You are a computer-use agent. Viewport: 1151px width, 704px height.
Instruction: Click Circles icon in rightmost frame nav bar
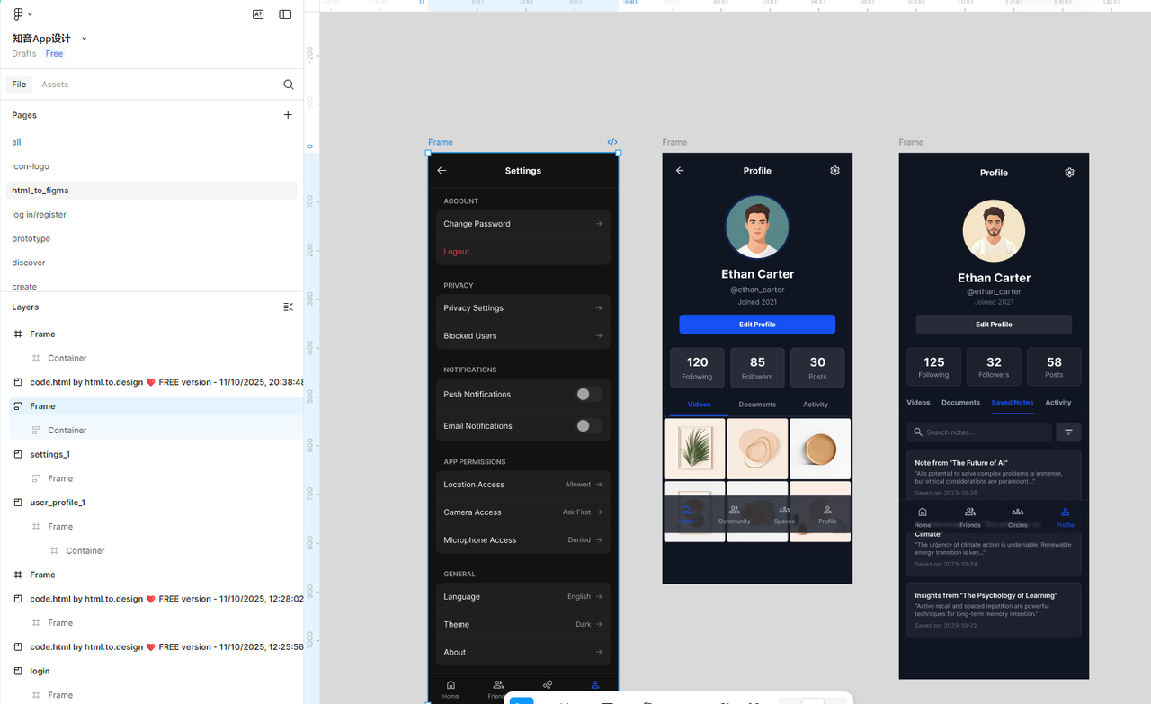pos(1017,512)
